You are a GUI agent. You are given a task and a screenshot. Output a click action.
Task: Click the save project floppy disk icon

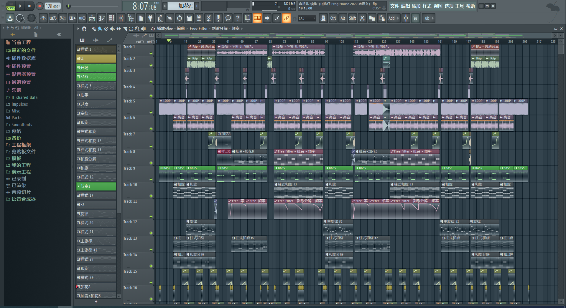(x=189, y=18)
